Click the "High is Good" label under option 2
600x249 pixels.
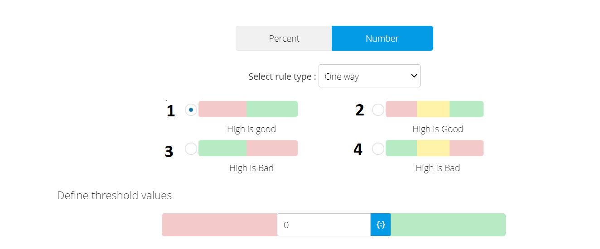[438, 129]
